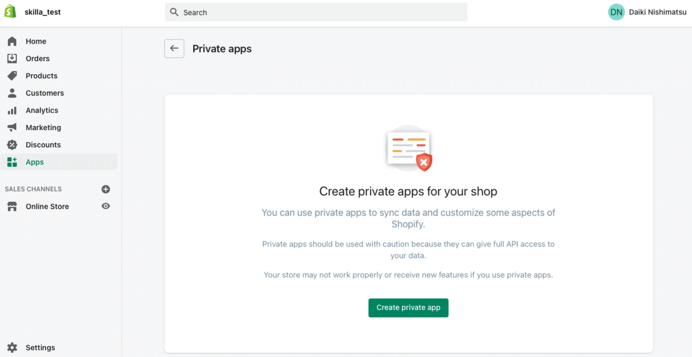This screenshot has width=692, height=357.
Task: View online store via eye icon
Action: (x=106, y=206)
